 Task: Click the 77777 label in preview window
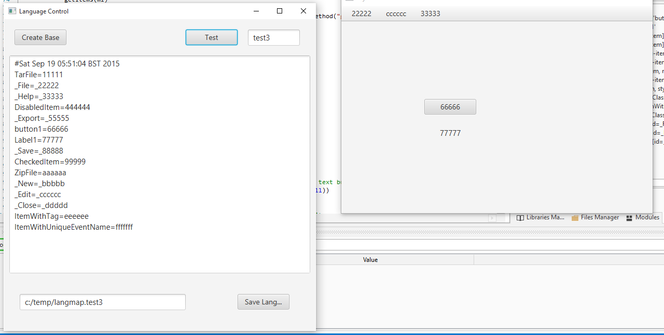coord(450,133)
